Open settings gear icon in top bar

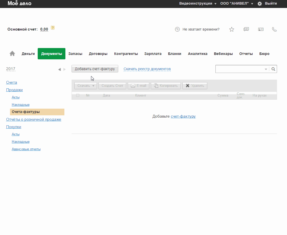[260, 4]
